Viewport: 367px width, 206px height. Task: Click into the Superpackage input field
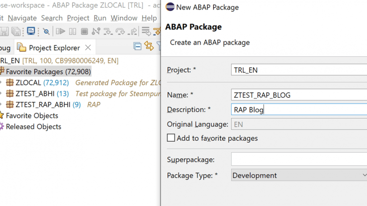coord(299,159)
